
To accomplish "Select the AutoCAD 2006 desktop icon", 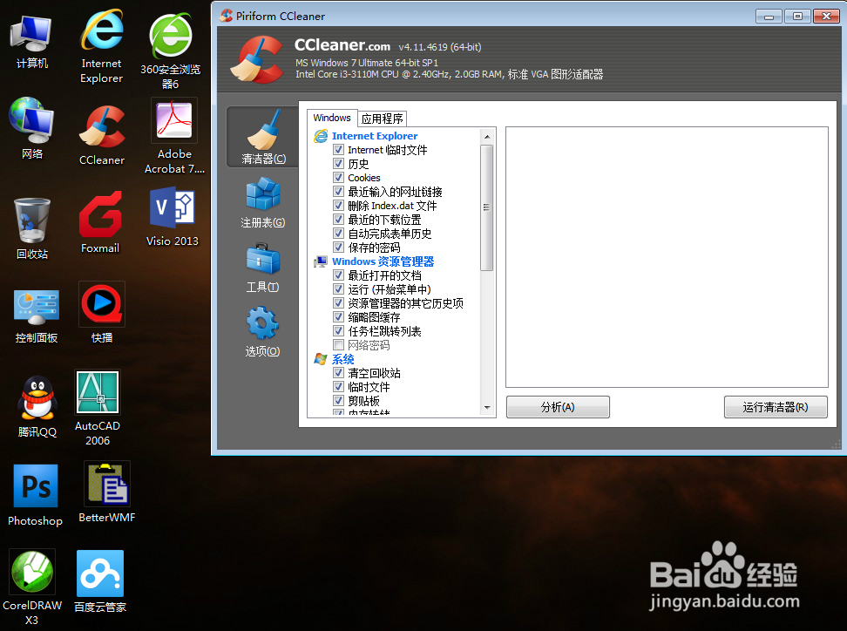I will 98,408.
